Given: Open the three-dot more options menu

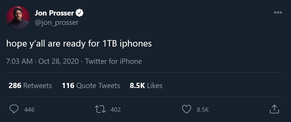Looking at the screenshot, I should (277, 13).
